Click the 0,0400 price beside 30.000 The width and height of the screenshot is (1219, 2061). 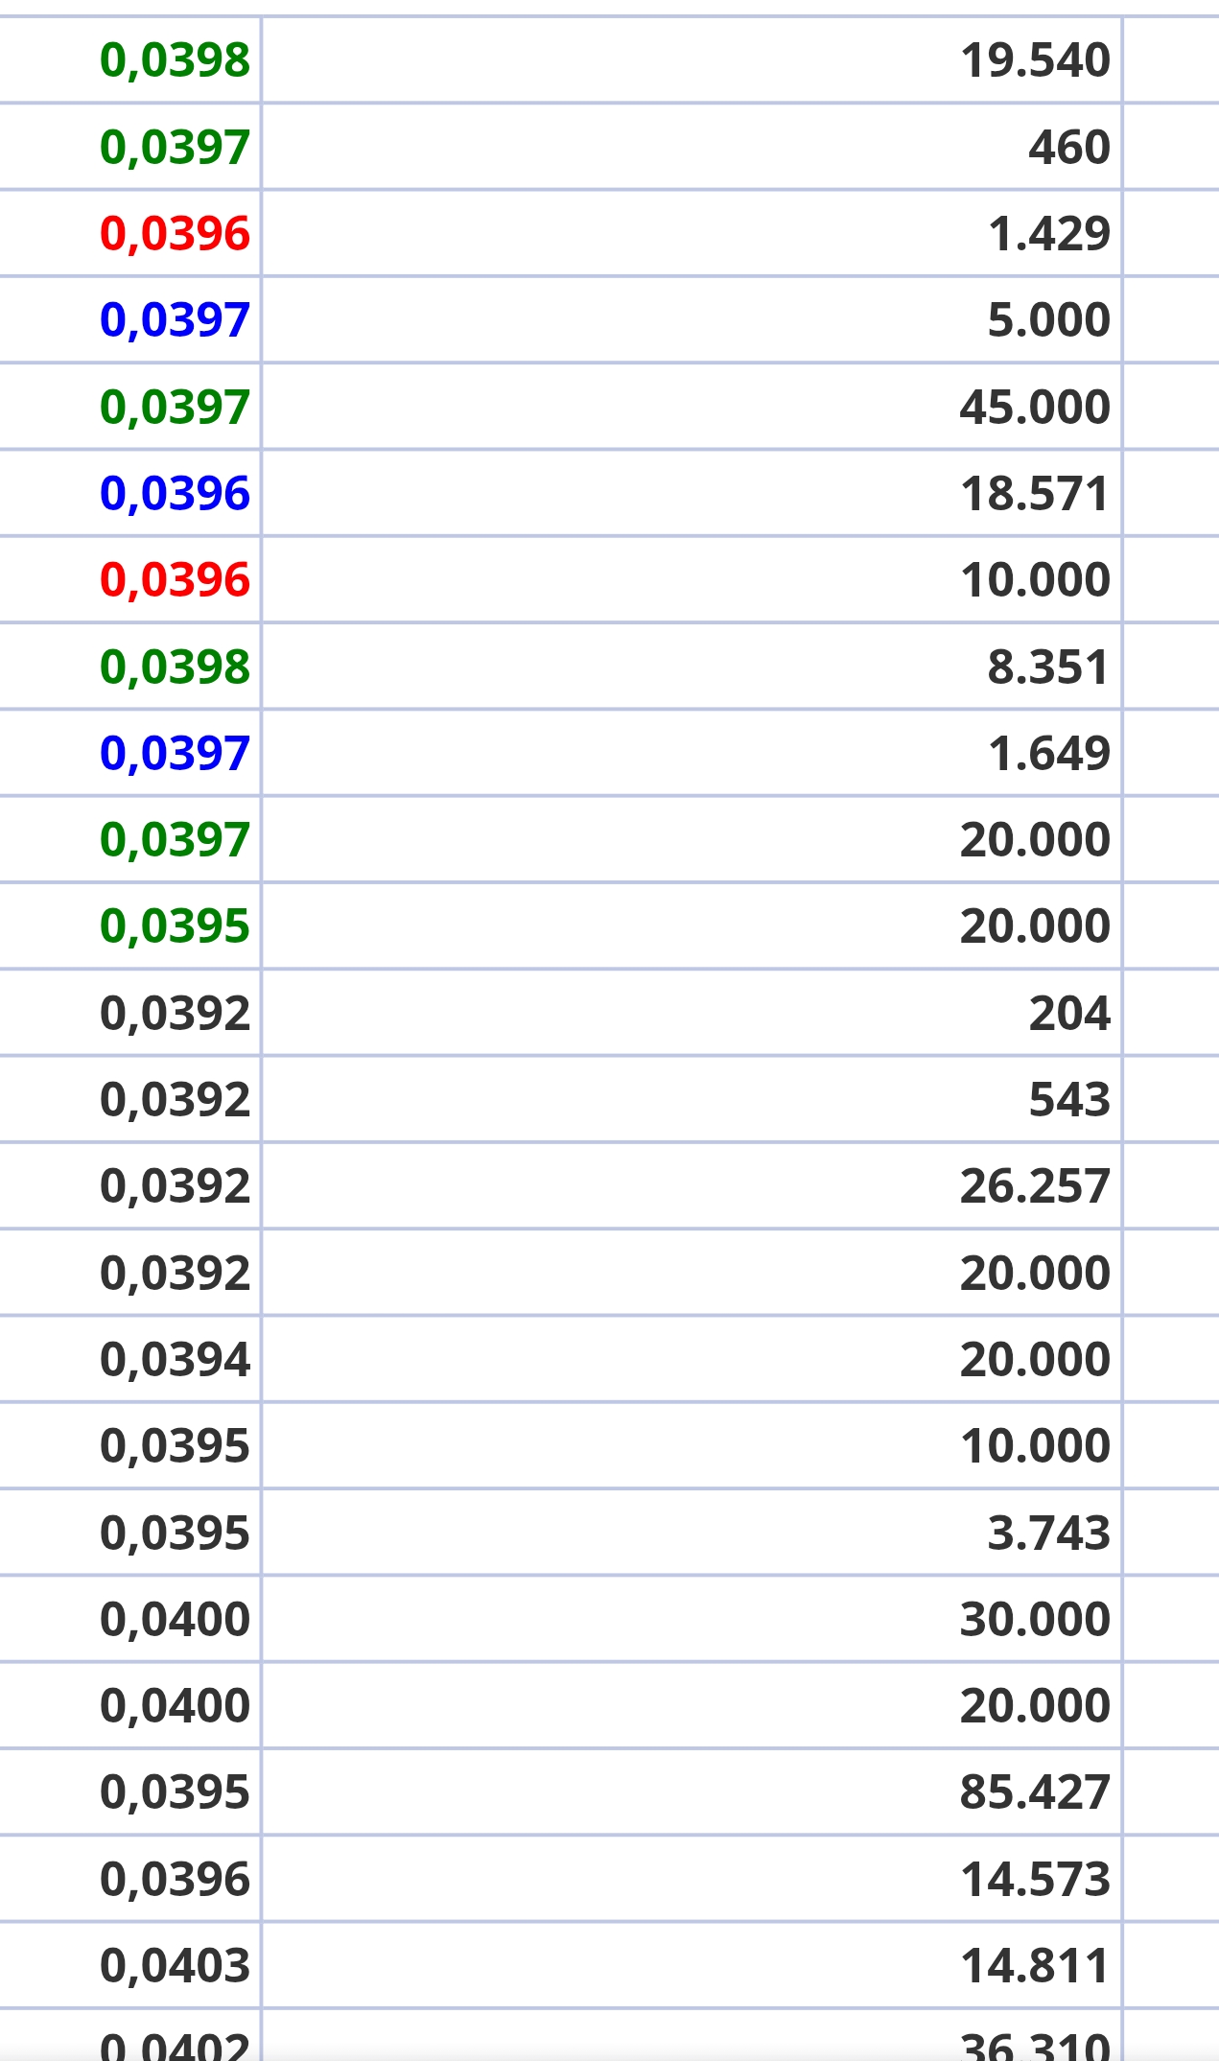tap(175, 1620)
